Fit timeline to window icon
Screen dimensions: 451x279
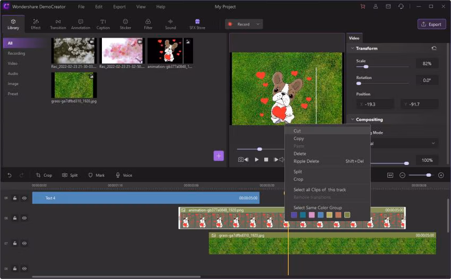(390, 175)
